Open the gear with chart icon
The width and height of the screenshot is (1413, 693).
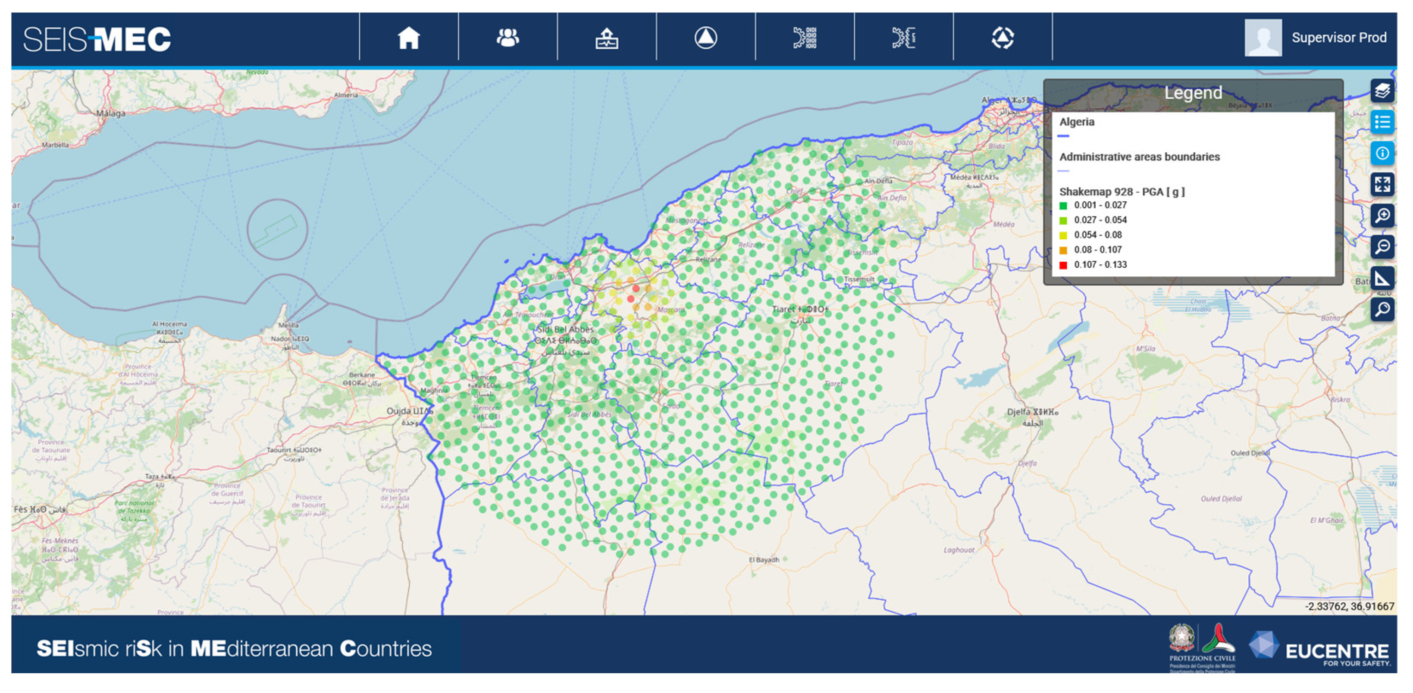pyautogui.click(x=903, y=38)
